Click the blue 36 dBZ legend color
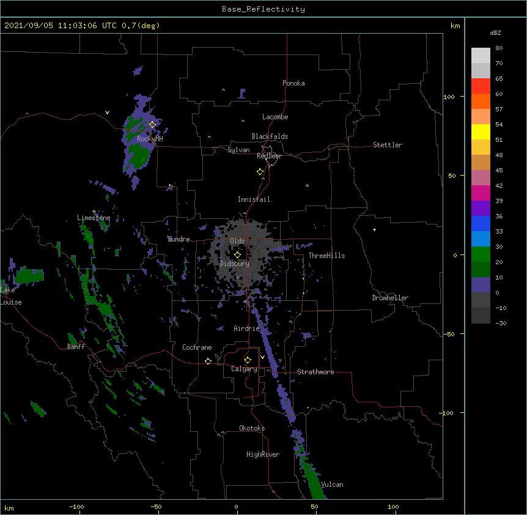Screen dimensions: 527x515 pos(481,223)
